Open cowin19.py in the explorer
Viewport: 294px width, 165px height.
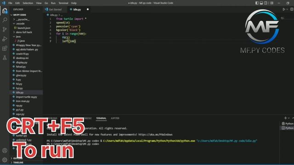click(x=22, y=54)
